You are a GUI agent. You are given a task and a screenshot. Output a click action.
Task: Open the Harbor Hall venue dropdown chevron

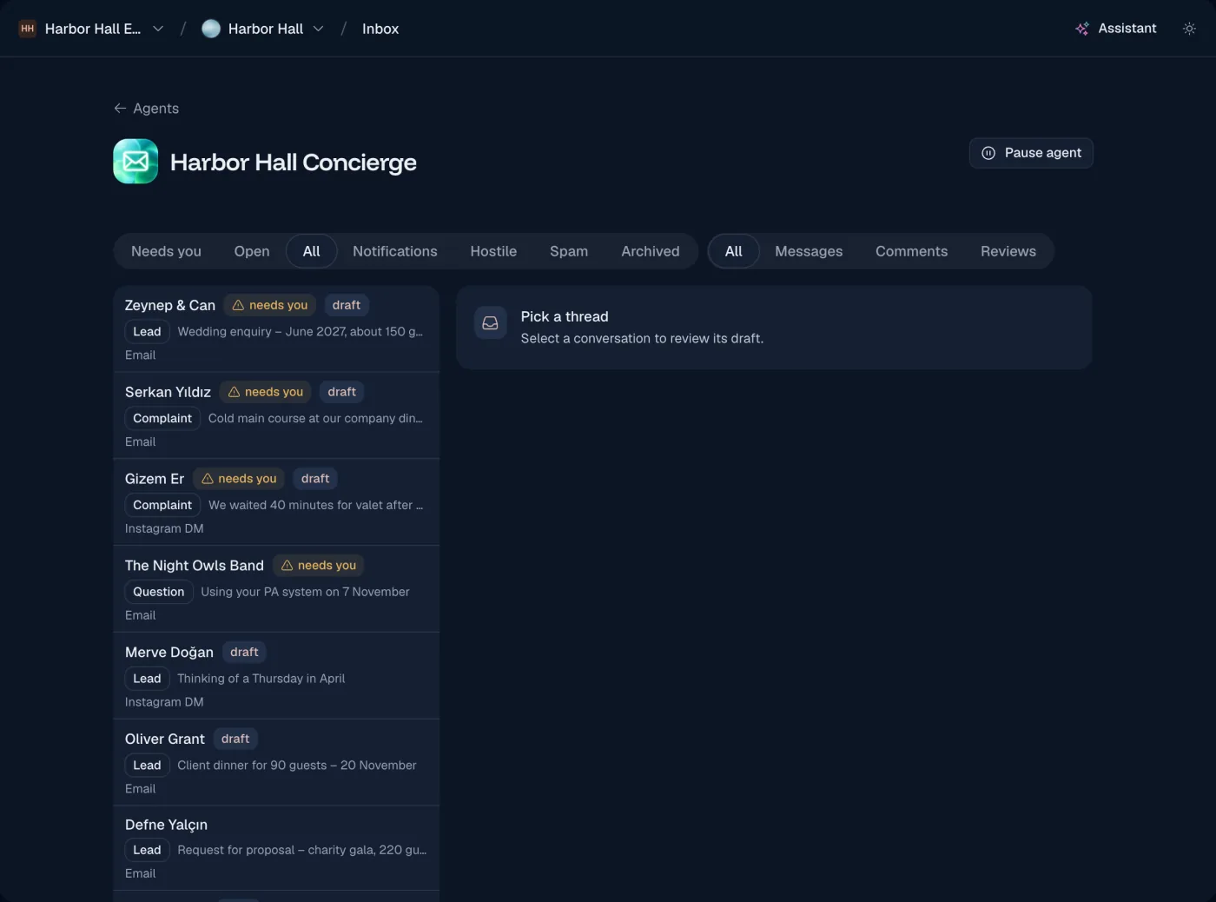(319, 29)
